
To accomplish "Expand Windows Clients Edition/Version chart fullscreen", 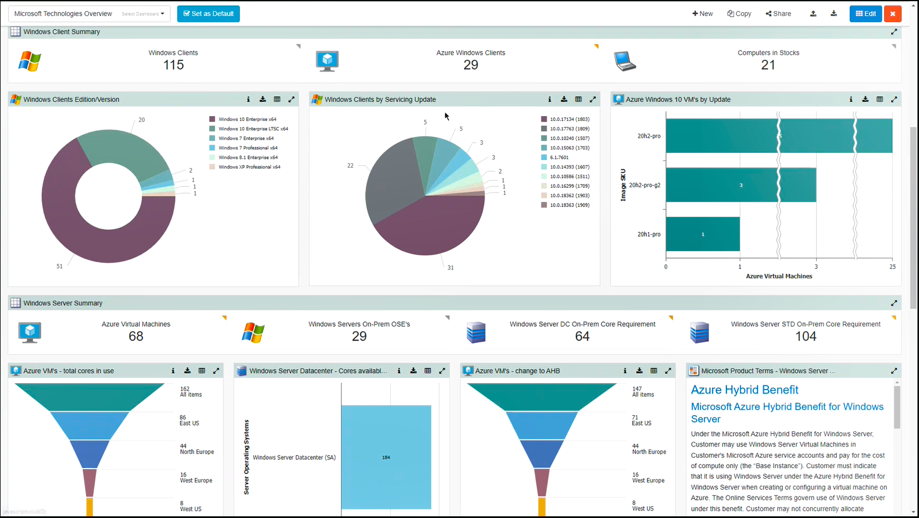I will tap(291, 99).
